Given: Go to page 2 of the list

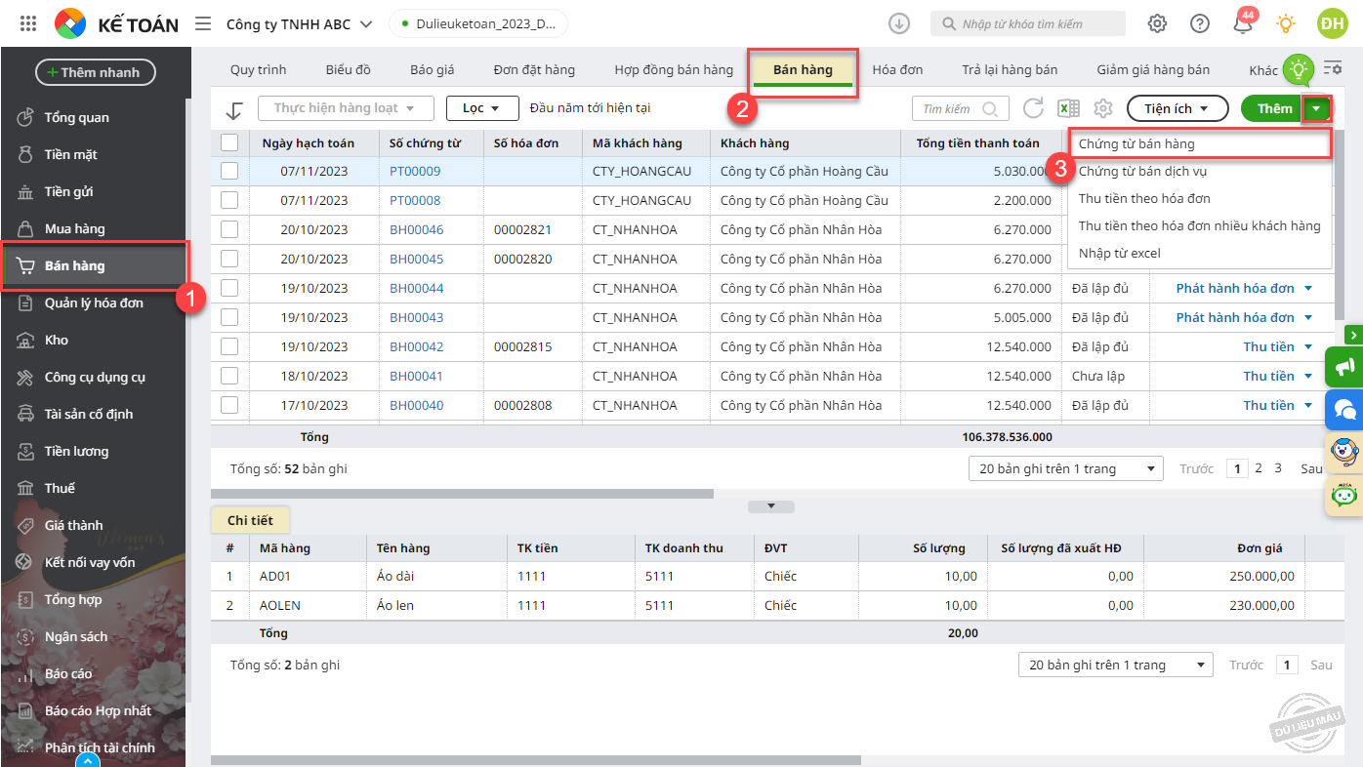Looking at the screenshot, I should coord(1259,468).
